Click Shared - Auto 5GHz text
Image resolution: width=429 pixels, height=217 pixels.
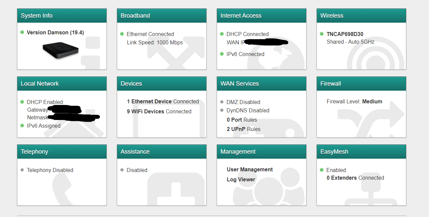(350, 42)
